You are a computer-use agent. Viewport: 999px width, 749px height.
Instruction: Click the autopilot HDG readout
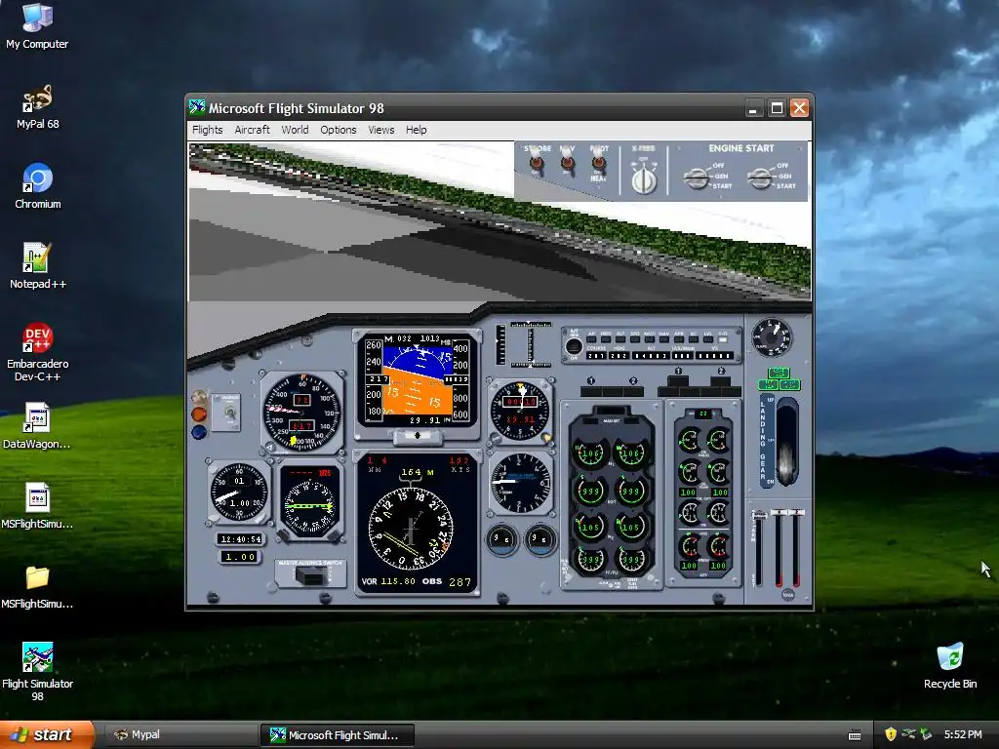point(619,355)
